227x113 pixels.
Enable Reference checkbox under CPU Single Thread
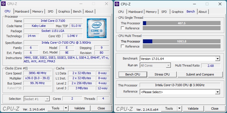(x=122, y=28)
